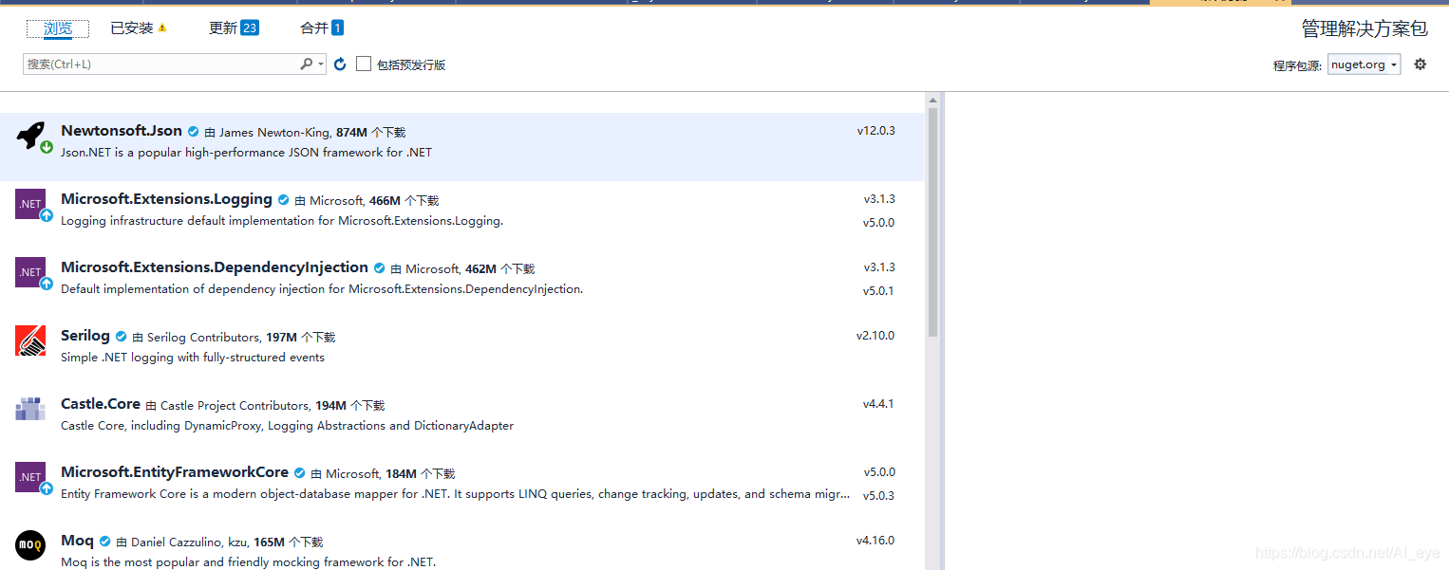
Task: Click the author James Newton-King text
Action: (274, 133)
